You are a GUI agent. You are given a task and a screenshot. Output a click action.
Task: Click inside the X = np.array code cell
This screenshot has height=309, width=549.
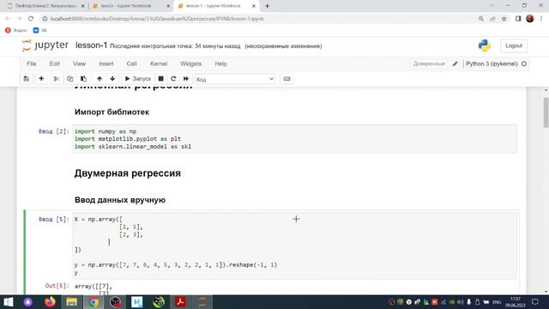[294, 245]
